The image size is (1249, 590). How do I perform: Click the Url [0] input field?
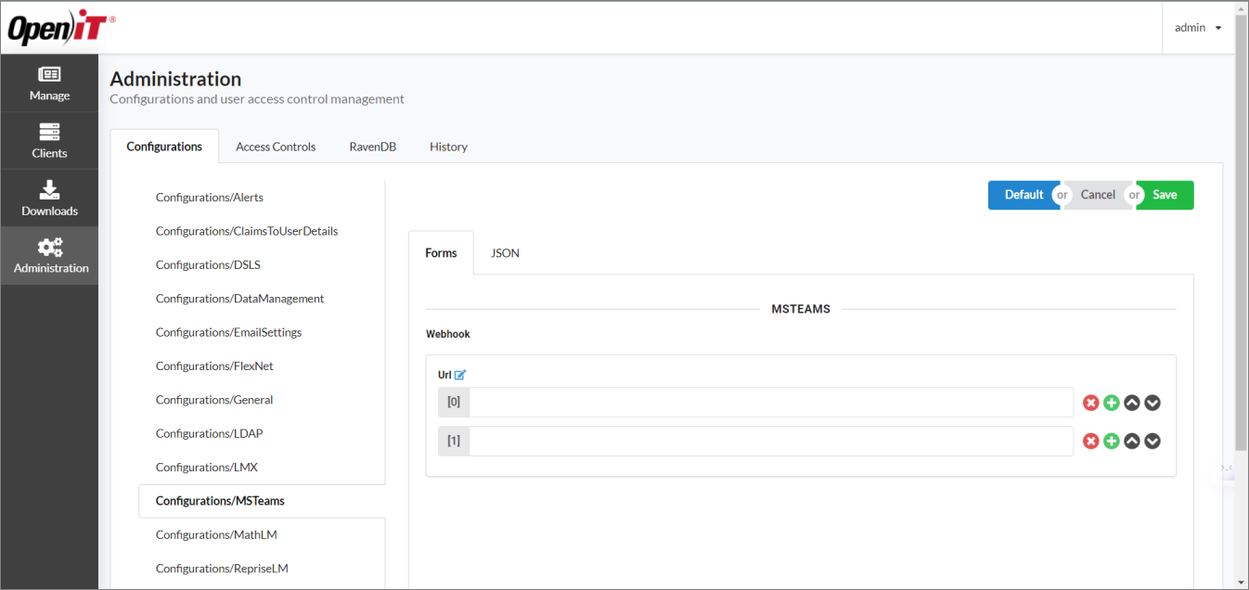770,402
